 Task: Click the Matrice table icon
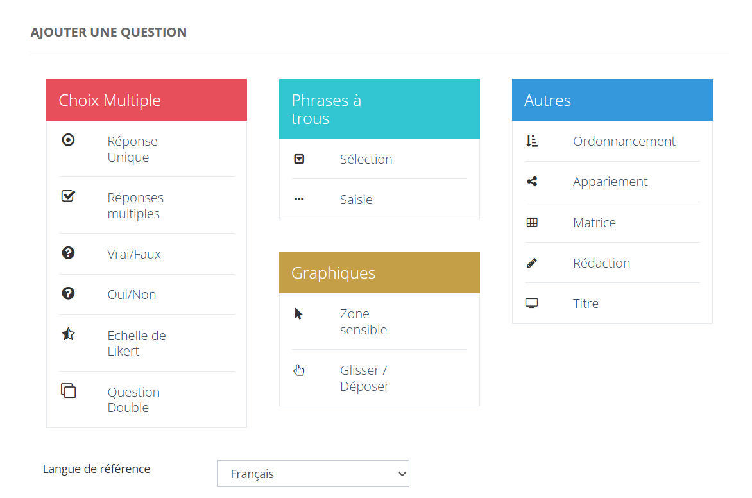(x=532, y=223)
